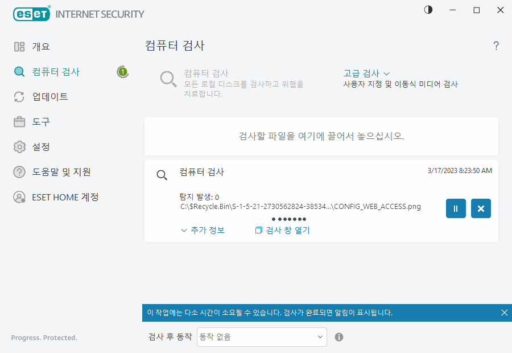Image resolution: width=512 pixels, height=353 pixels.
Task: Dismiss the blue notification banner
Action: [504, 312]
